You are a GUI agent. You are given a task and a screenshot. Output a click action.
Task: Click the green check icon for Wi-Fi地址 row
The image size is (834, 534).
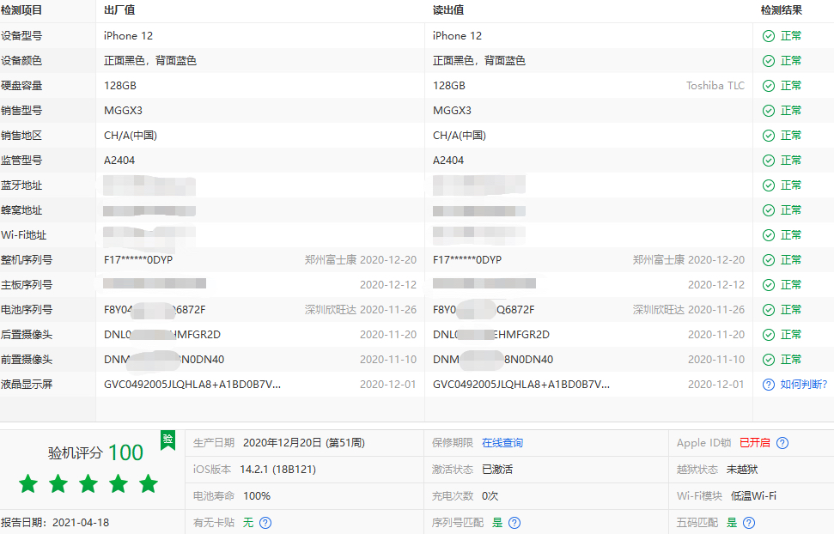(x=769, y=235)
